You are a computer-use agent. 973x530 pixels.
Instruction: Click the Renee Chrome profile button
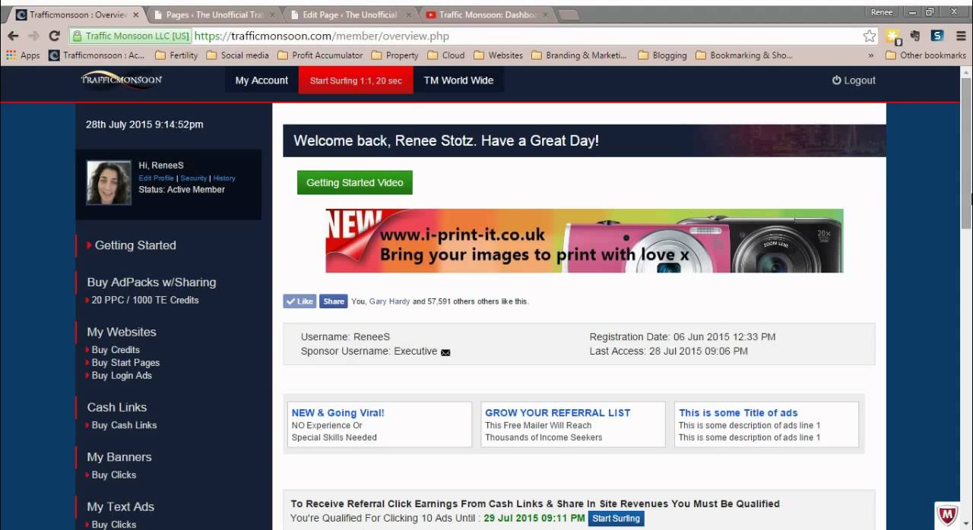click(x=882, y=12)
